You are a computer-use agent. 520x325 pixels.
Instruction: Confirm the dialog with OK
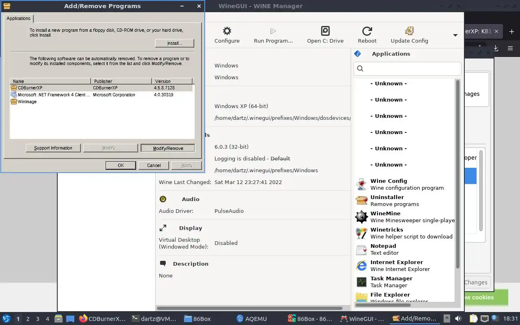click(121, 165)
